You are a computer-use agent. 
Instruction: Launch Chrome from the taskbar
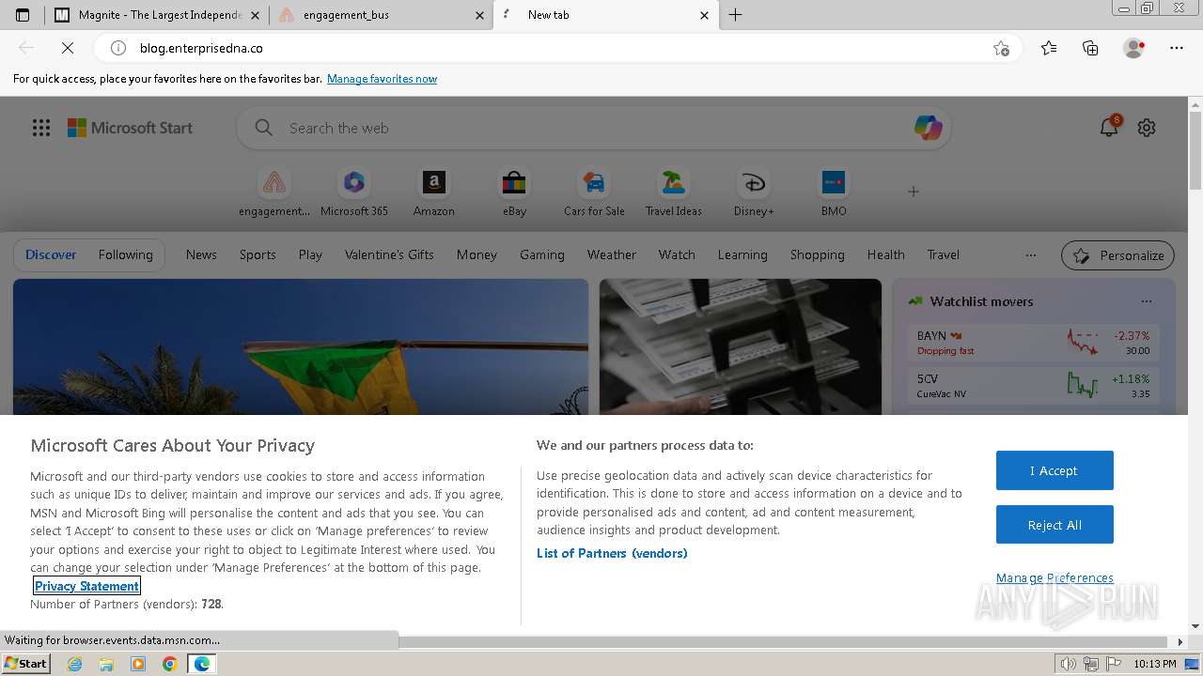[169, 664]
